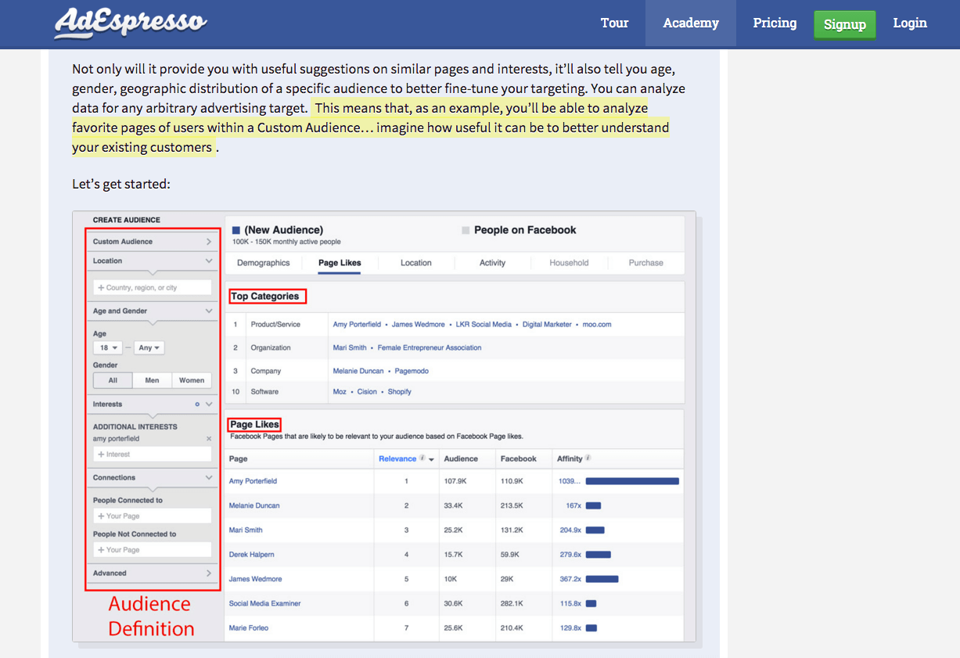Go to the Pricing page
Viewport: 960px width, 658px height.
click(x=775, y=23)
